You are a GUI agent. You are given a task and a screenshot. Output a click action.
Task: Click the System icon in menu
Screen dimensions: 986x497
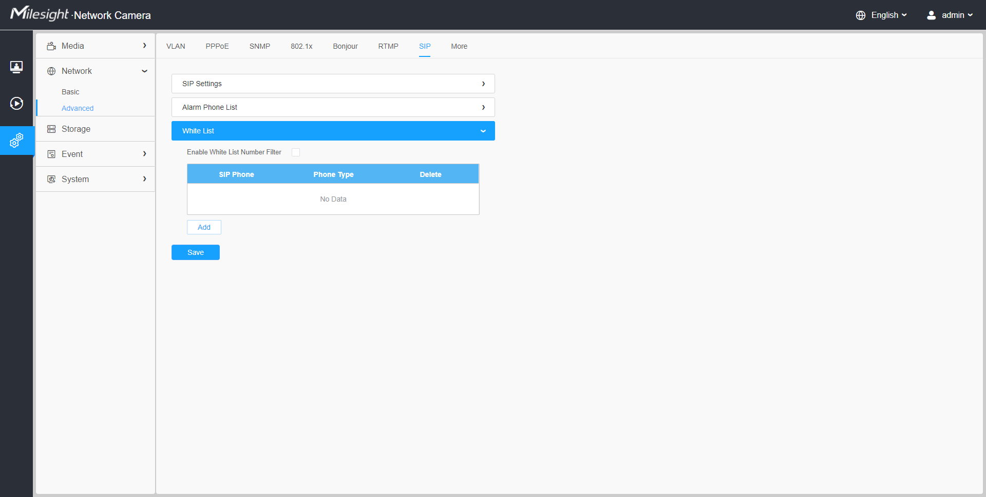point(51,180)
